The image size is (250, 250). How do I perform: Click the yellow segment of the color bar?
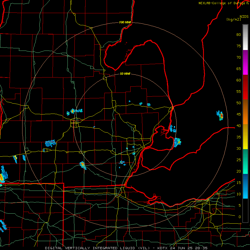click(245, 137)
